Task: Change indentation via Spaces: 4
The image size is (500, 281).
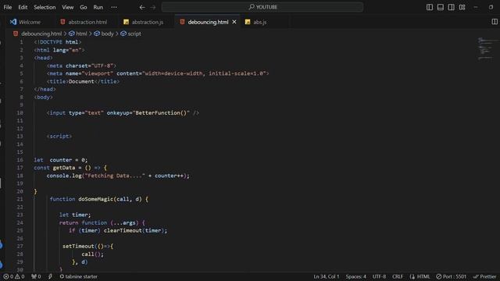Action: [356, 276]
